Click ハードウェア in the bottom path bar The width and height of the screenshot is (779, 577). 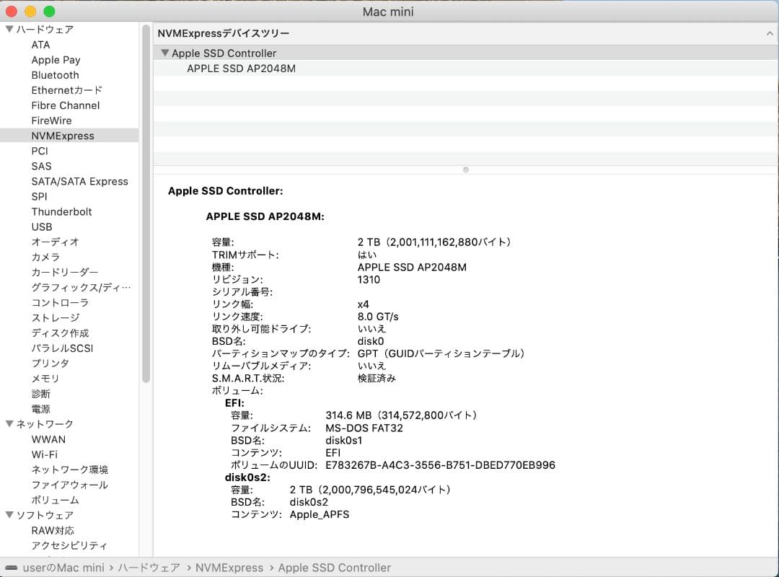click(x=149, y=568)
